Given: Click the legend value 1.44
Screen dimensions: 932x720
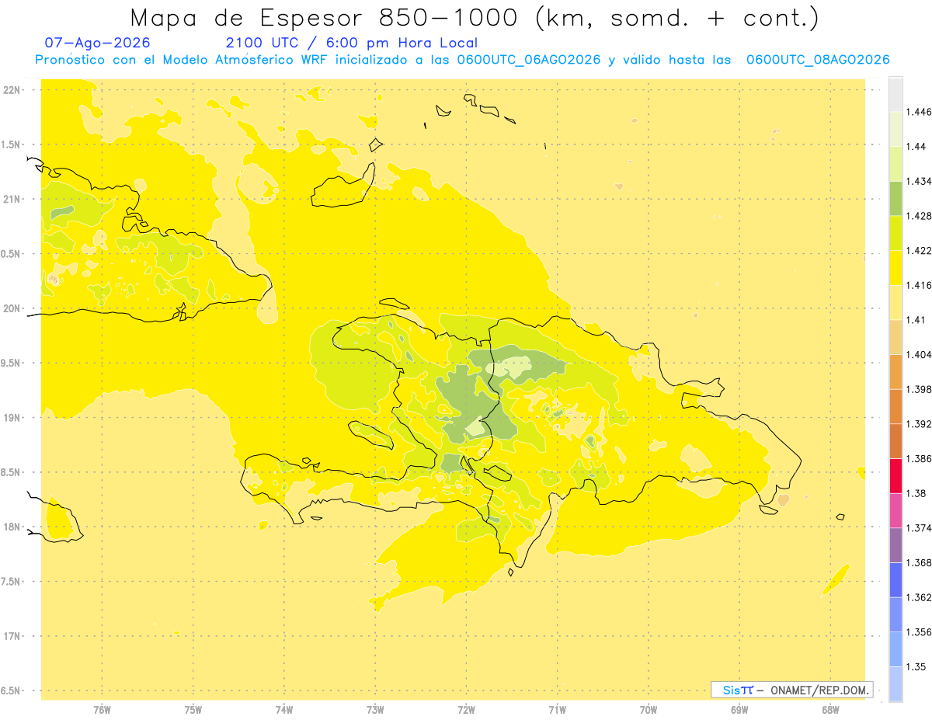Looking at the screenshot, I should 916,147.
